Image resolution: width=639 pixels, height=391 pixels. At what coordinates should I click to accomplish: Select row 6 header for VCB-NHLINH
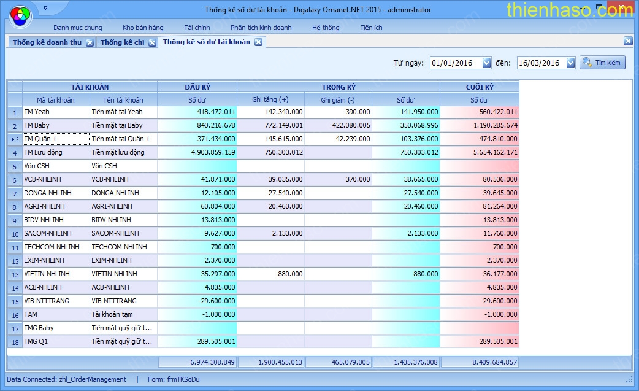[x=14, y=180]
